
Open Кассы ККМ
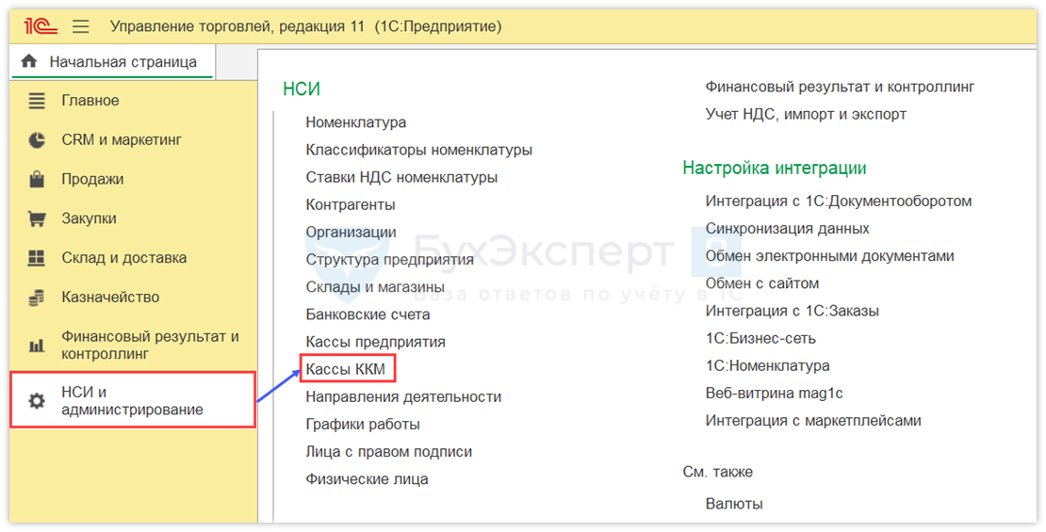coord(346,369)
